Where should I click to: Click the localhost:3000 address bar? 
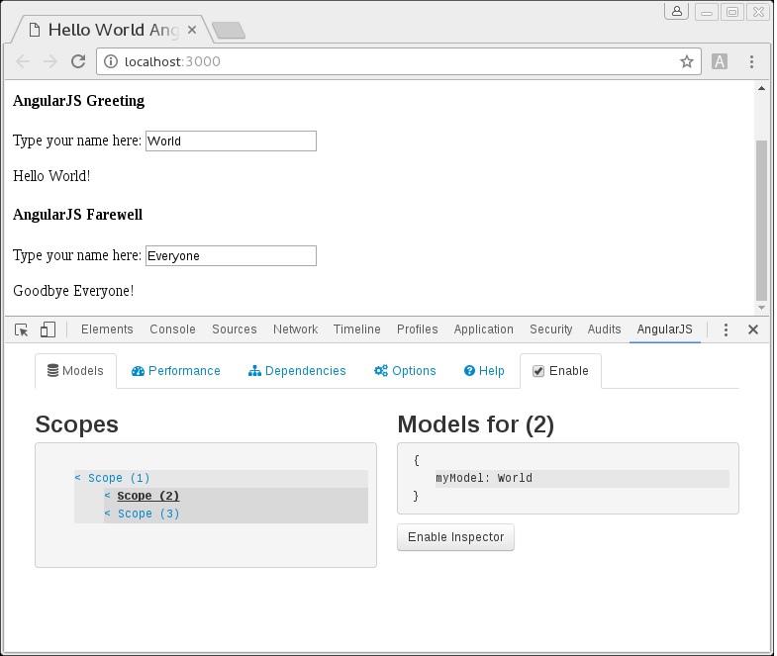click(x=399, y=61)
